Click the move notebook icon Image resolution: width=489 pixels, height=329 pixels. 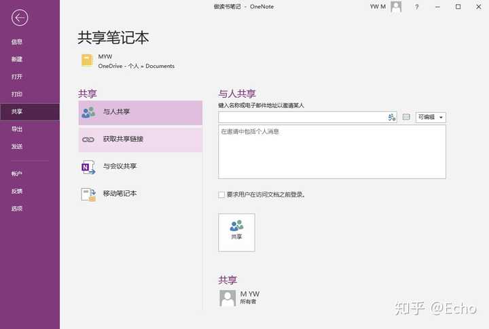point(88,194)
